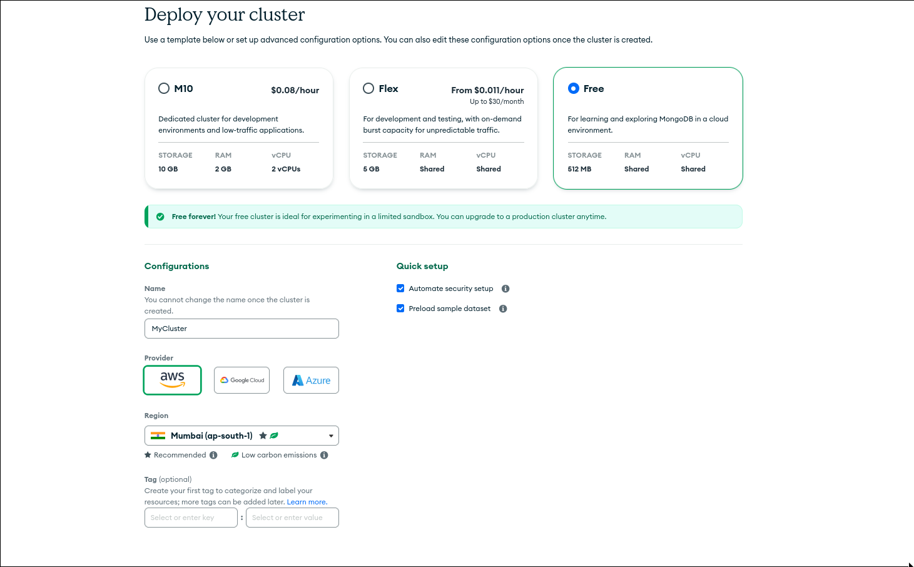Screen dimensions: 914x567
Task: Open the Region dropdown arrow
Action: [331, 436]
